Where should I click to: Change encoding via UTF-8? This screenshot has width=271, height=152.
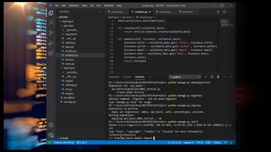point(199,143)
